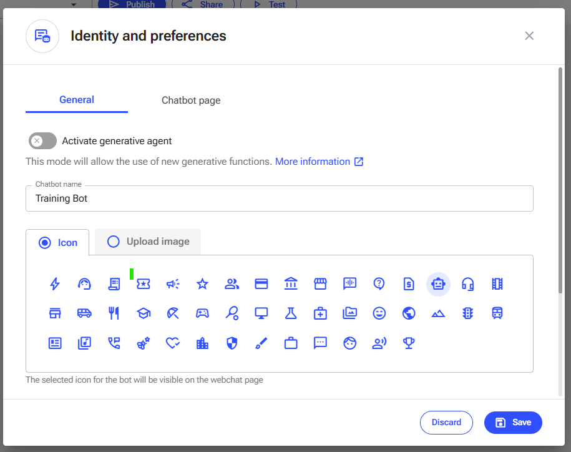The width and height of the screenshot is (571, 452).
Task: Select the newspaper icon
Action: click(x=55, y=343)
